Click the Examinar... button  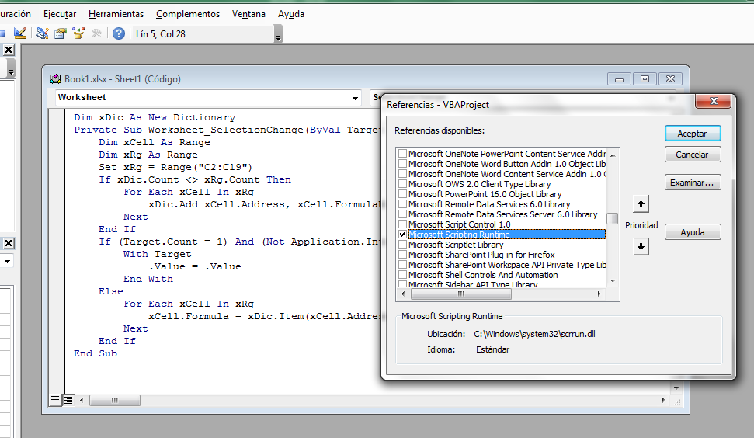(x=692, y=182)
